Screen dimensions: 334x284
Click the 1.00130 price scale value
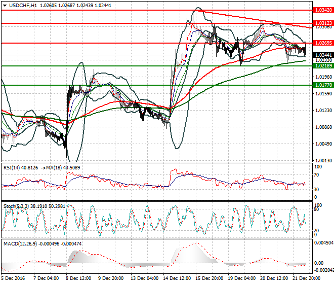(x=323, y=160)
